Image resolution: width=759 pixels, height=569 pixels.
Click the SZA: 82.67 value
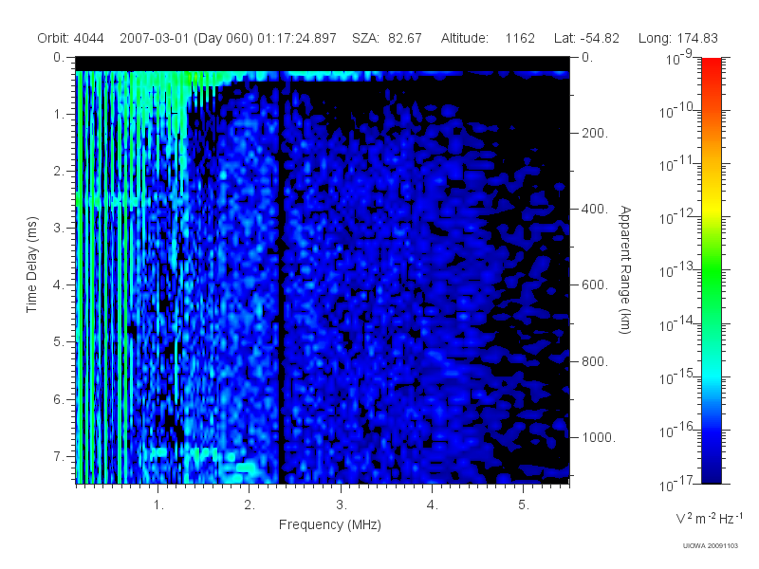click(387, 38)
